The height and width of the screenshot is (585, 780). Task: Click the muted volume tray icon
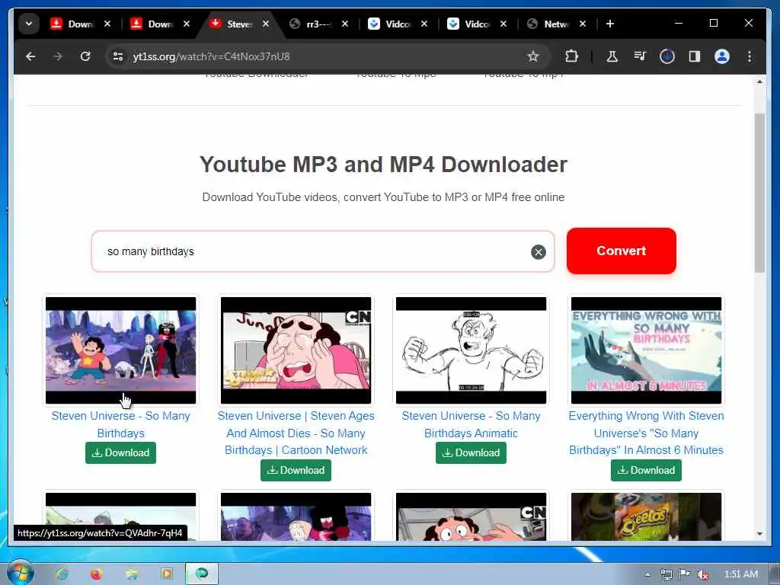pyautogui.click(x=702, y=574)
